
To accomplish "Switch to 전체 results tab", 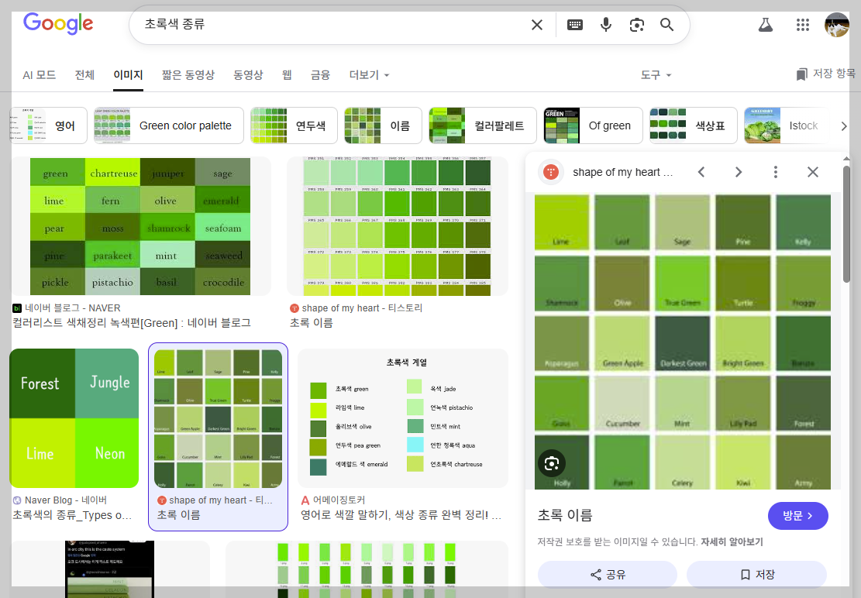I will (x=84, y=74).
